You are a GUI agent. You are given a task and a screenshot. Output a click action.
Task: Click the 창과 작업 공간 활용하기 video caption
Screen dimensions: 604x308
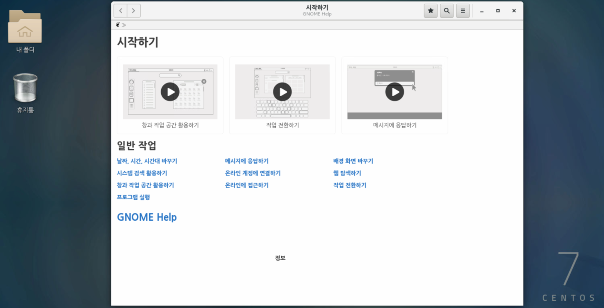[170, 125]
